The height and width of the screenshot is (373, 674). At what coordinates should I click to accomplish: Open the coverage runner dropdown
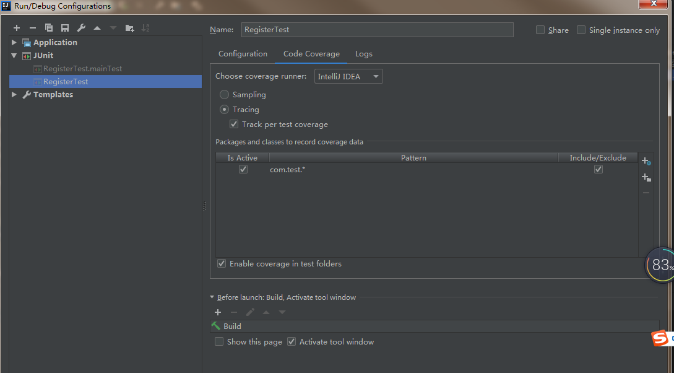click(348, 77)
